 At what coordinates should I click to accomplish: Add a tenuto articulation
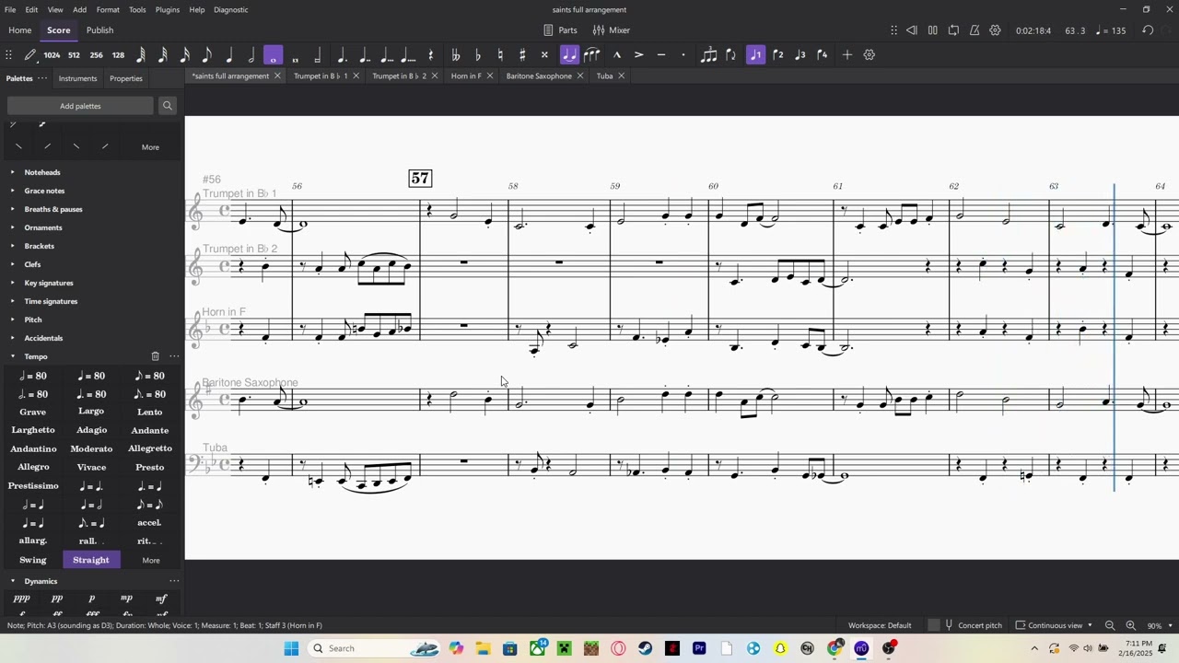pyautogui.click(x=661, y=55)
